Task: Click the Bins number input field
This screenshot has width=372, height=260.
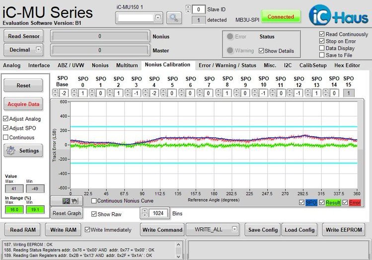Action: pyautogui.click(x=159, y=213)
